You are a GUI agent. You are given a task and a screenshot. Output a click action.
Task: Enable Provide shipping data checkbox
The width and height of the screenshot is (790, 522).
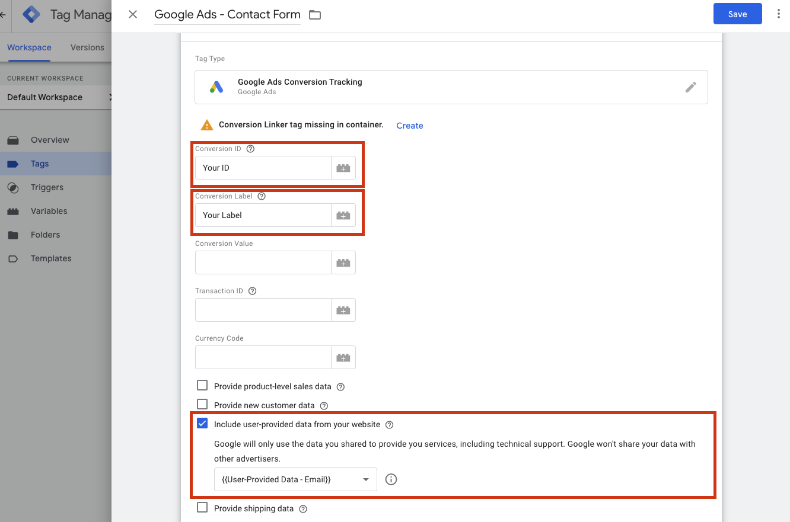point(202,507)
